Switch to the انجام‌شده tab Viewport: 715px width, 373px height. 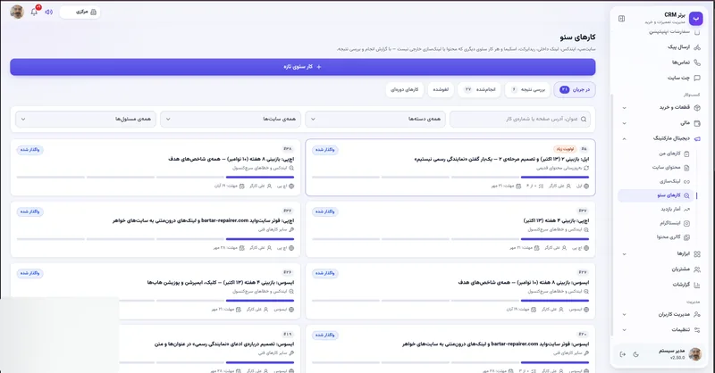(x=479, y=90)
